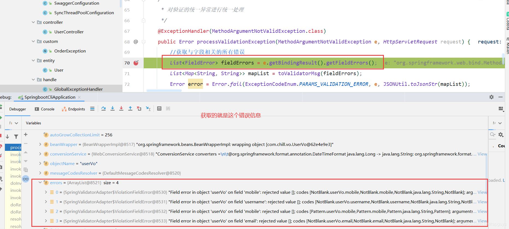Click the @ gutter icon on line 68
The height and width of the screenshot is (229, 509).
136,42
